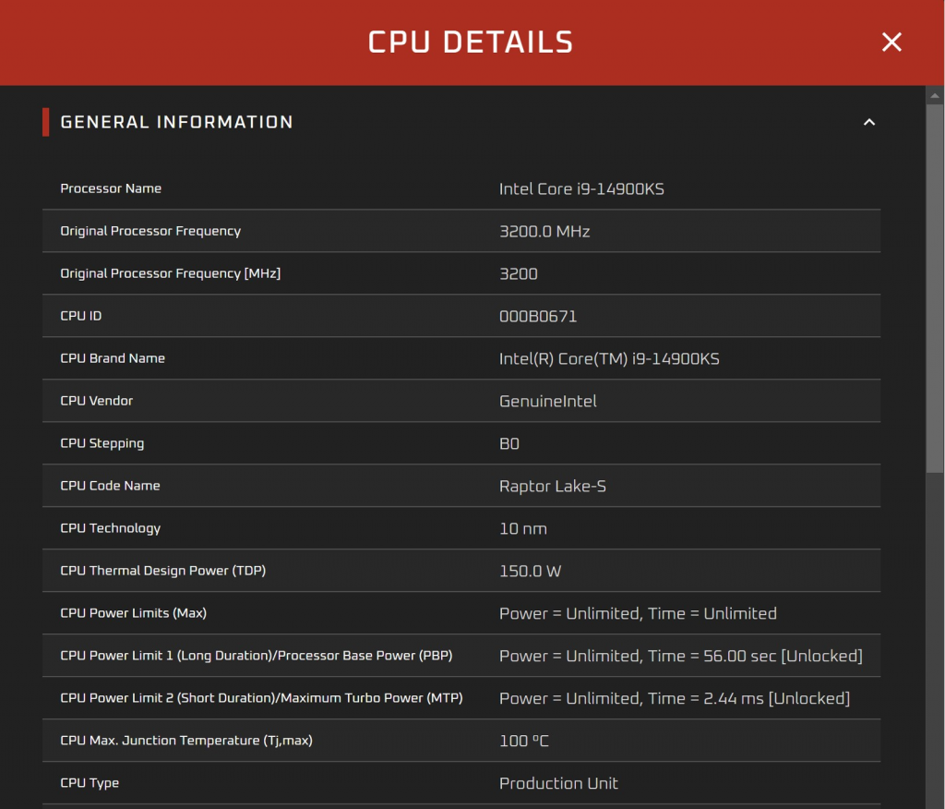
Task: Select the 10 nm value
Action: pos(523,529)
